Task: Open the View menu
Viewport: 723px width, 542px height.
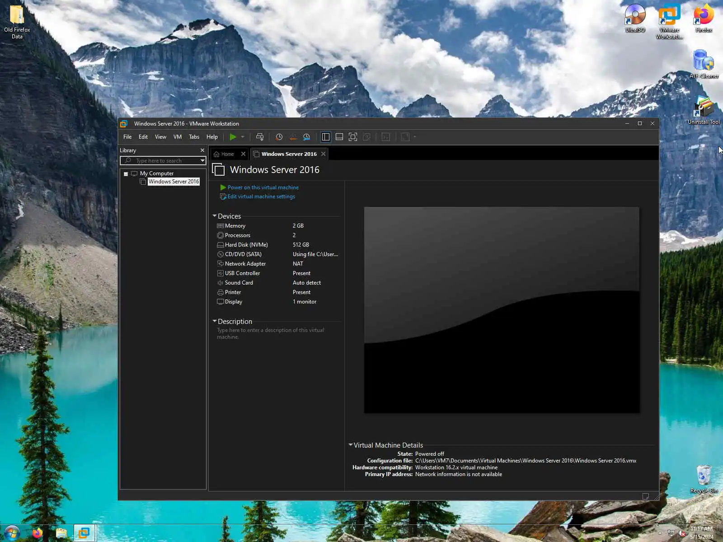Action: (x=160, y=137)
